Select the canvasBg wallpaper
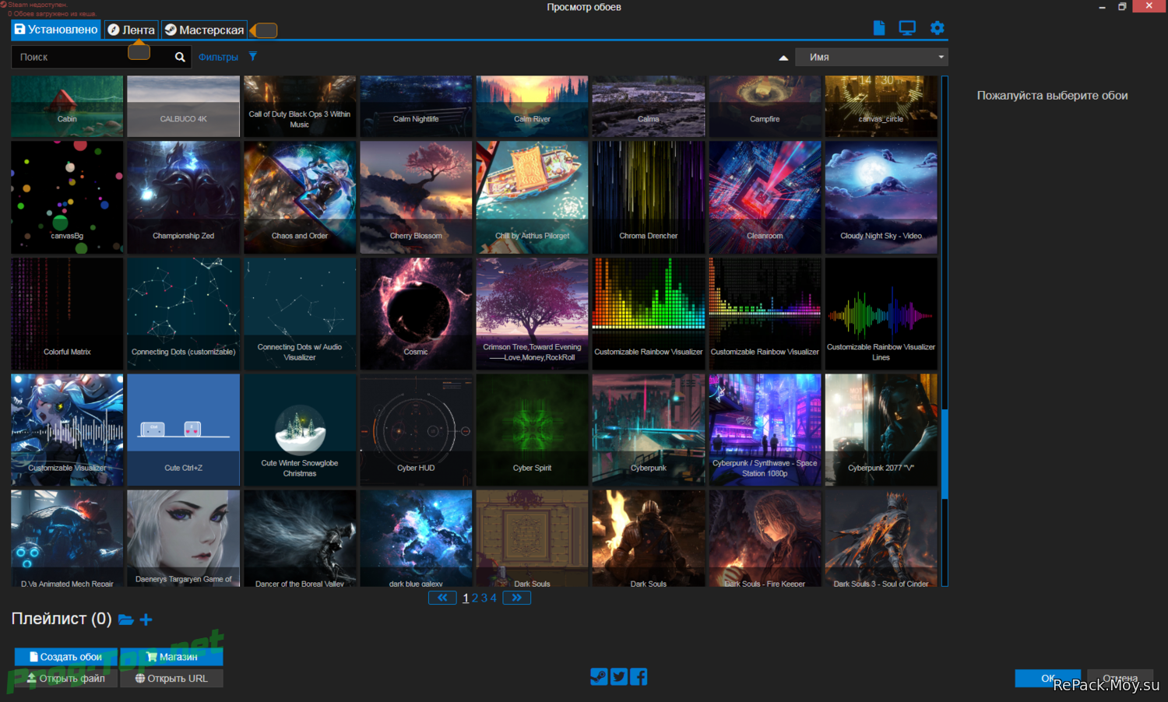This screenshot has height=702, width=1168. coord(67,197)
